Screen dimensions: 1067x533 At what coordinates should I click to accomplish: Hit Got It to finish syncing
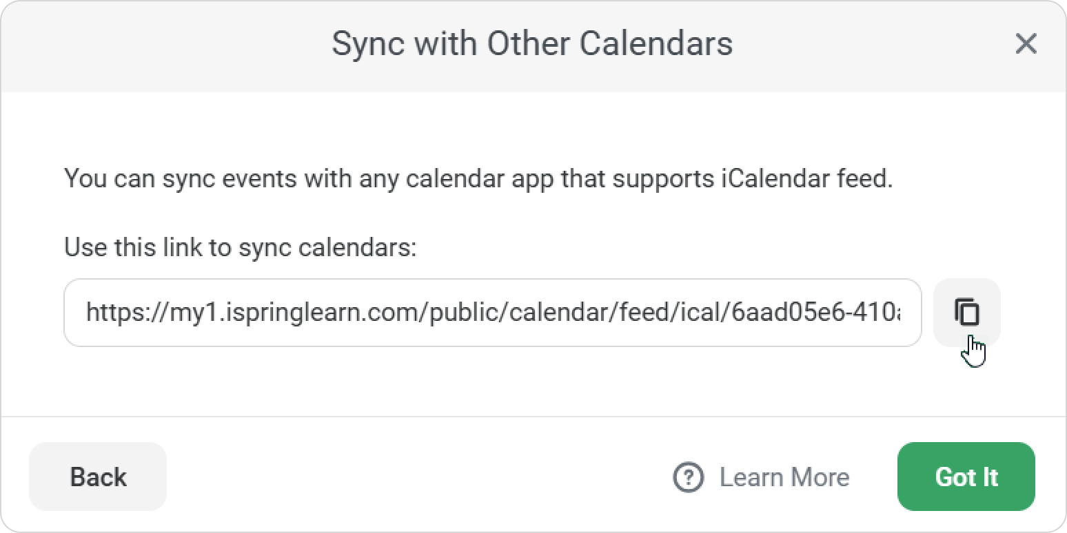966,477
